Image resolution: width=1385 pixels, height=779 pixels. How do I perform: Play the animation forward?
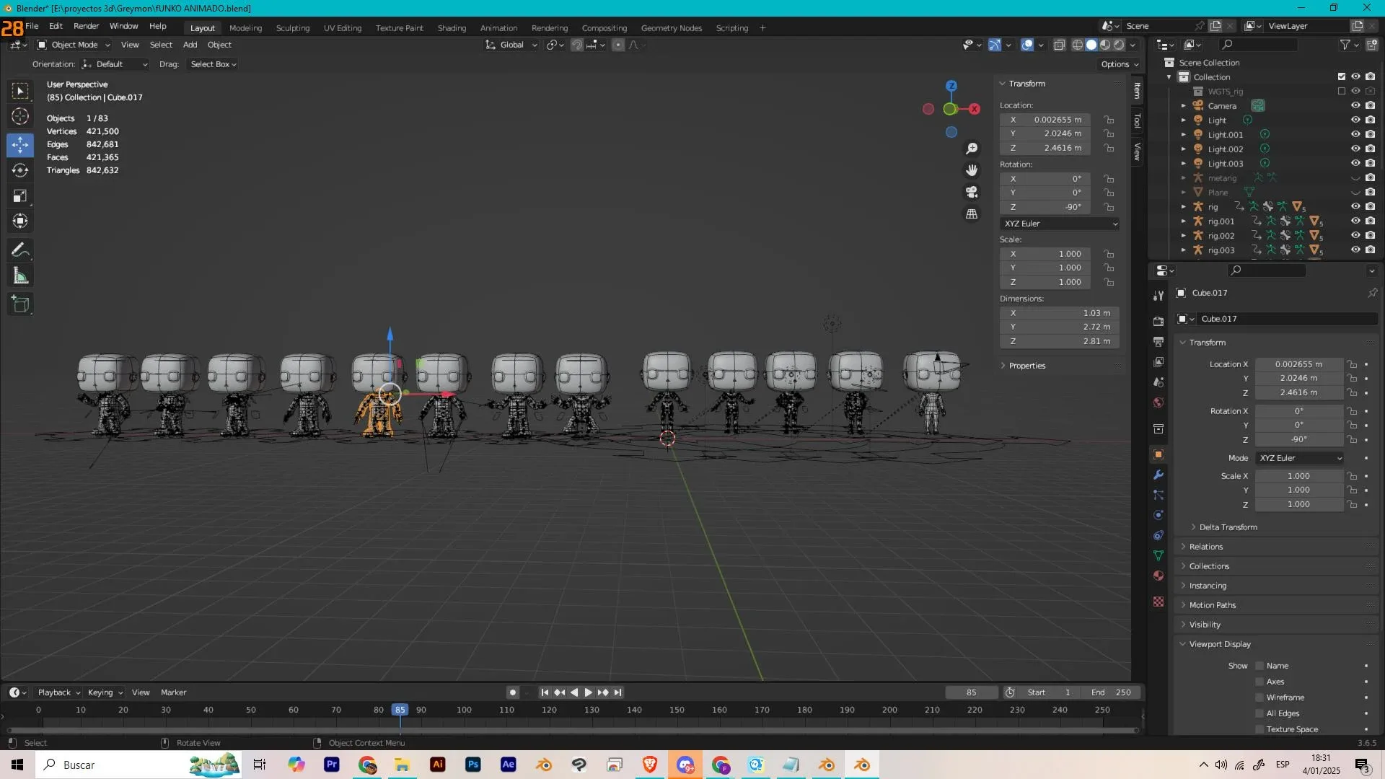tap(588, 692)
